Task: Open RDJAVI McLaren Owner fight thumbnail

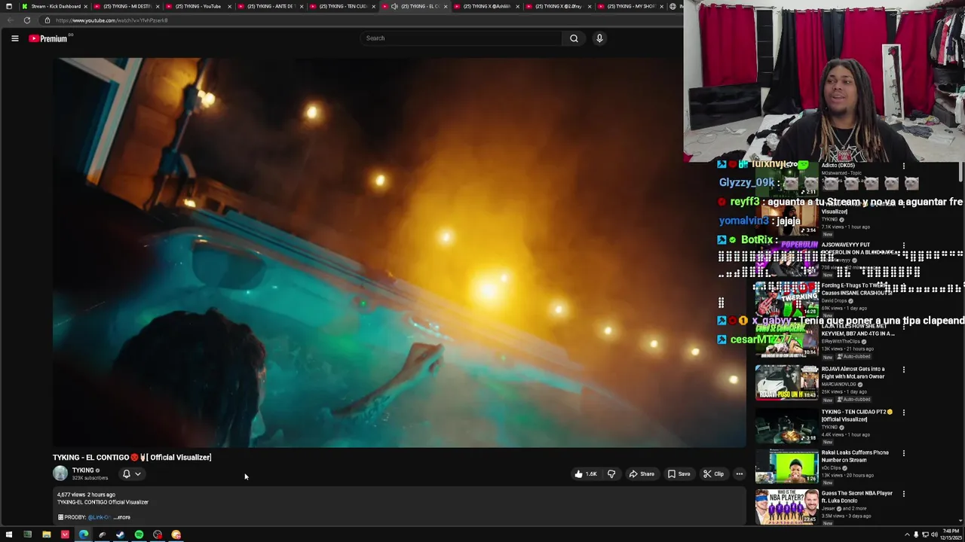Action: (786, 382)
